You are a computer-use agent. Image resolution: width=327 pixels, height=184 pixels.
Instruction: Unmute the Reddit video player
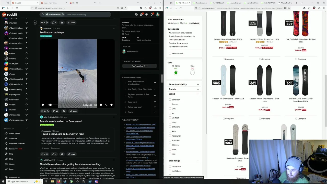click(x=112, y=105)
